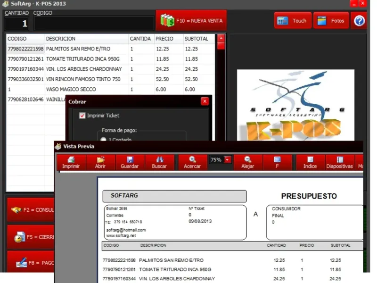Open the 75% zoom dropdown arrow
The height and width of the screenshot is (283, 377).
point(227,159)
